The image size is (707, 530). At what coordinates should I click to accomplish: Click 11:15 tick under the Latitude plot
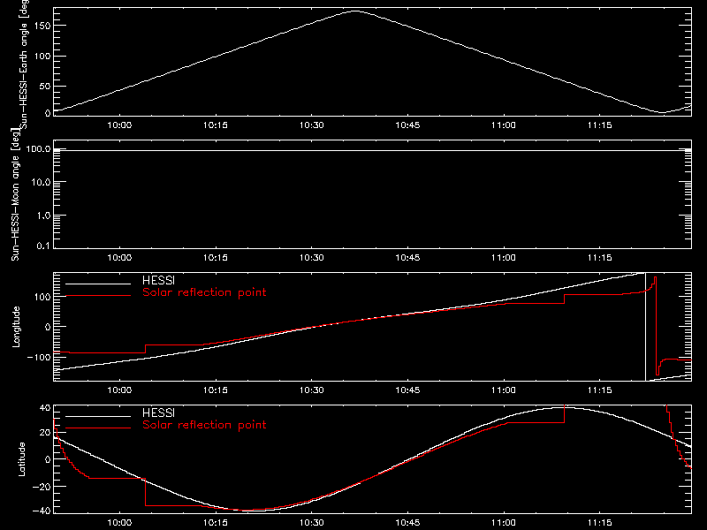click(x=600, y=523)
